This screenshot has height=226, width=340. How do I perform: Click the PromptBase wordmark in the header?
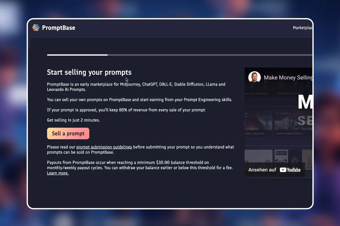click(x=59, y=28)
